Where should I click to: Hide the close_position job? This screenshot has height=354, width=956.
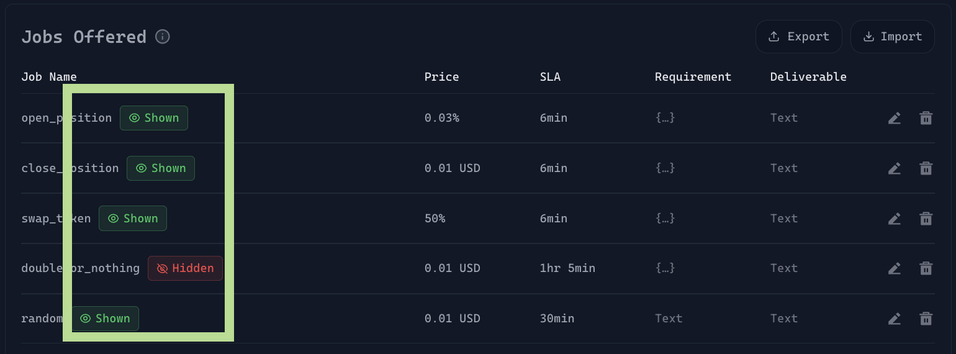161,168
